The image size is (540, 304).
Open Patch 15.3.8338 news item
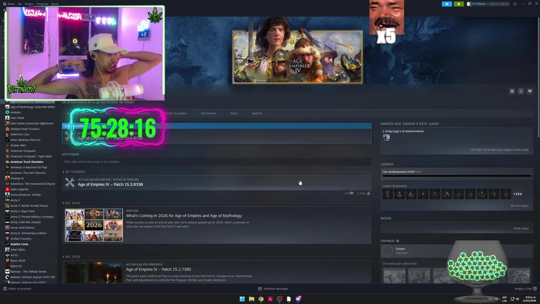click(217, 182)
